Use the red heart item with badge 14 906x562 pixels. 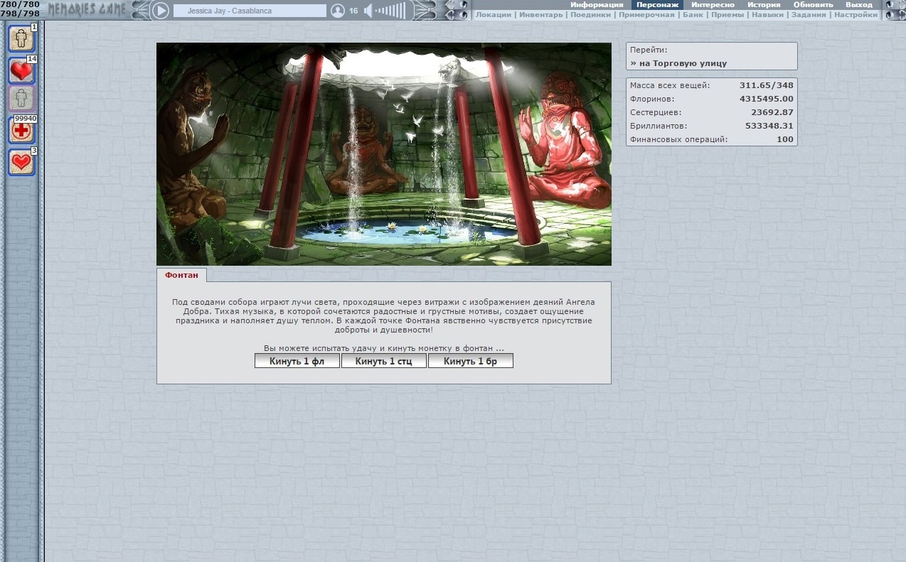(21, 71)
